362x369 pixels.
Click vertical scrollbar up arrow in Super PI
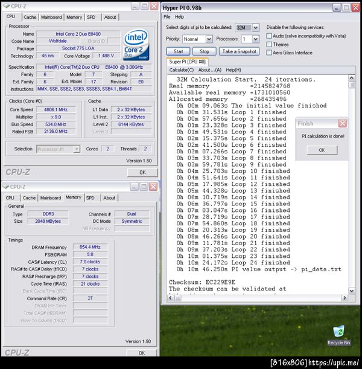(351, 78)
